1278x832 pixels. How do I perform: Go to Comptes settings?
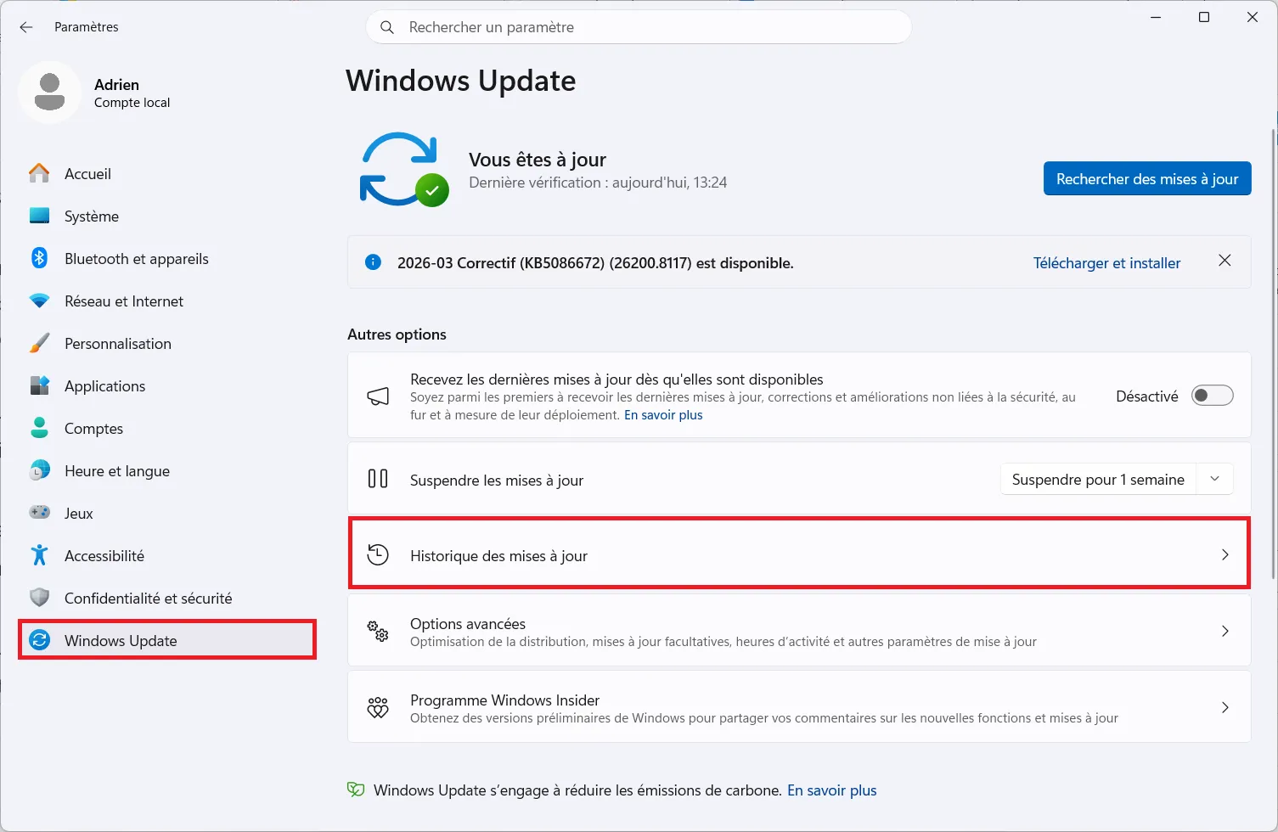click(x=93, y=428)
